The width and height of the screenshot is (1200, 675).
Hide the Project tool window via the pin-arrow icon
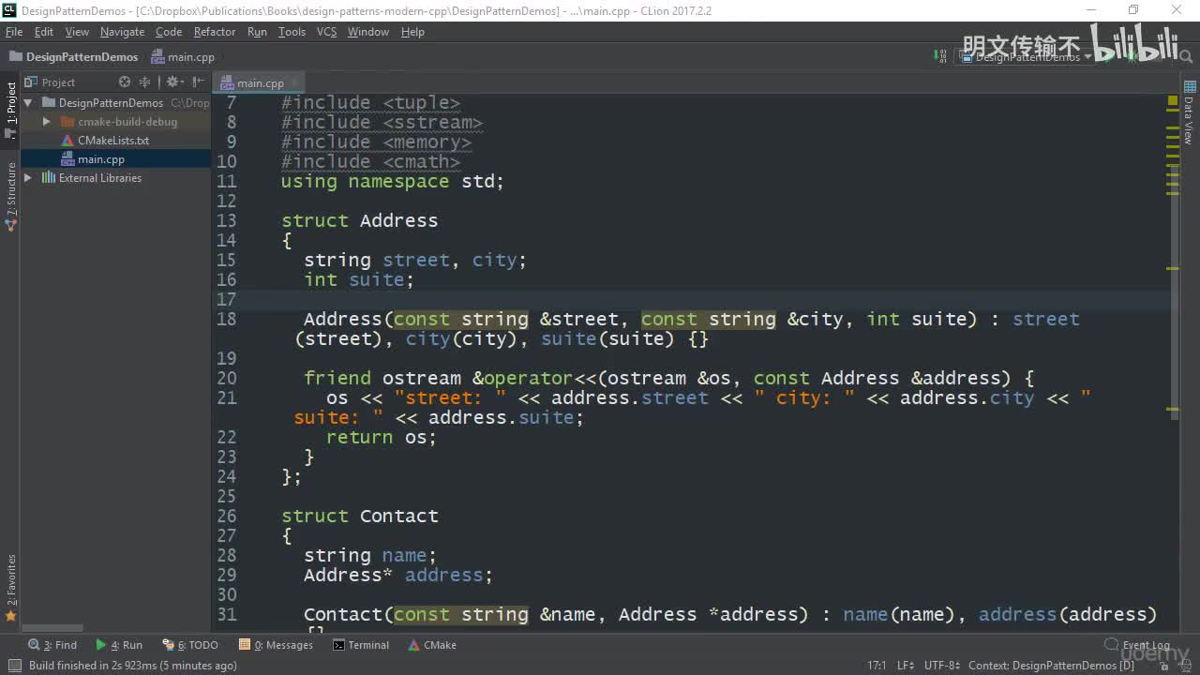coord(196,82)
